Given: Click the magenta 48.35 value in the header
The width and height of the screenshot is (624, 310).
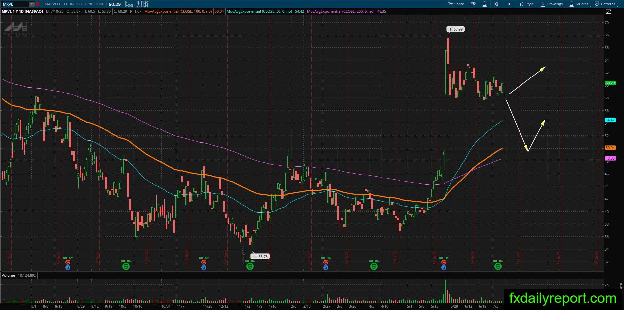Looking at the screenshot, I should tap(381, 11).
